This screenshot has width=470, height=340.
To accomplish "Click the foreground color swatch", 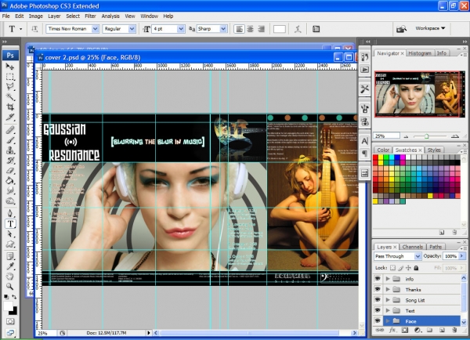I will [x=9, y=306].
